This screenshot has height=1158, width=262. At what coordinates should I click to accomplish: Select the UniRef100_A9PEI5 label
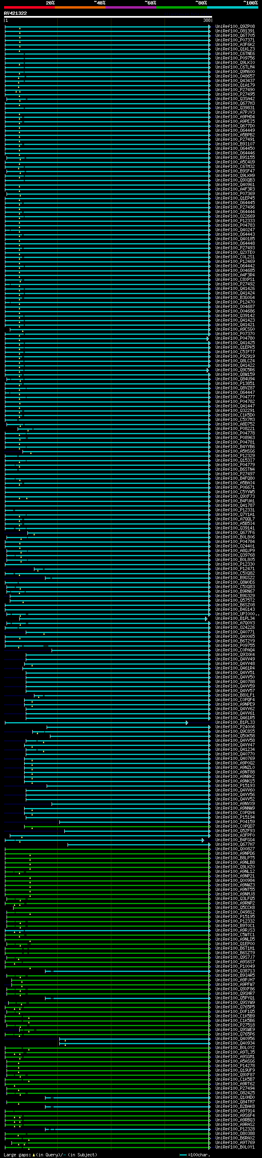pos(235,121)
